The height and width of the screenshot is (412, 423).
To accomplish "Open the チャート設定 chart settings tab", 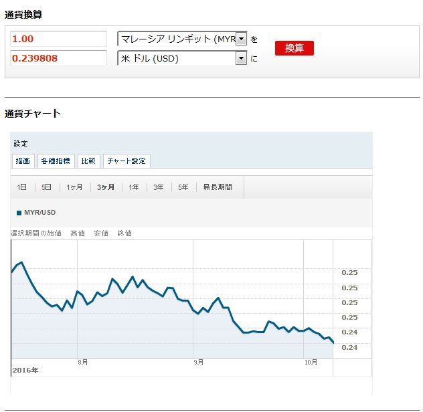I will [x=126, y=161].
